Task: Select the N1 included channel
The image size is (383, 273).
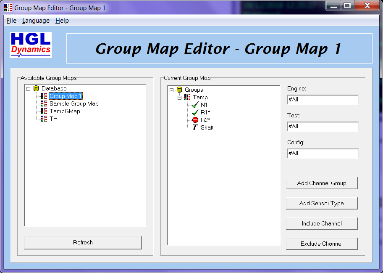Action: coord(204,105)
